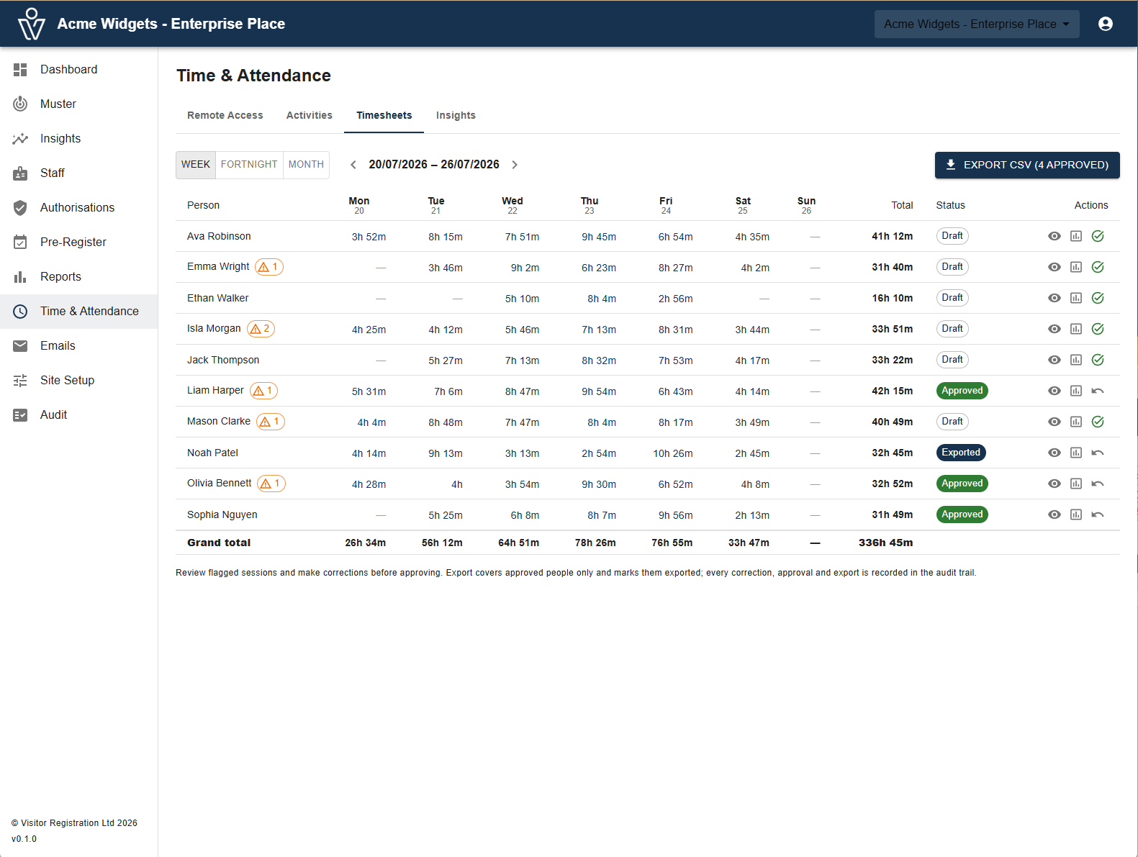Open chart breakdown for Sophia Nguyen
1138x857 pixels.
click(x=1076, y=514)
